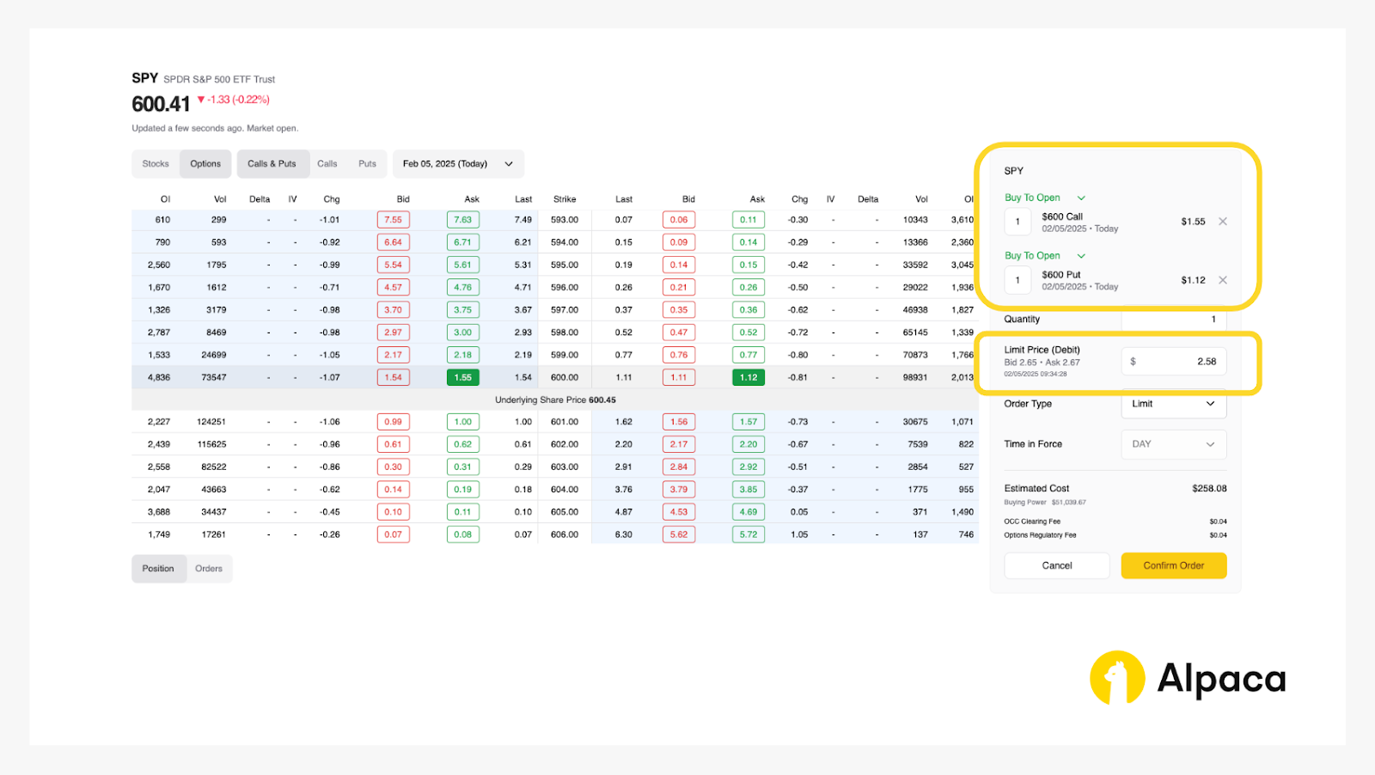
Task: Click put ask 2.92 at 603.00 strike
Action: (x=749, y=467)
